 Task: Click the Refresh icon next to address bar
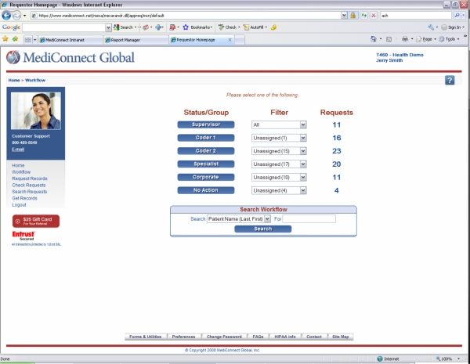[x=364, y=16]
